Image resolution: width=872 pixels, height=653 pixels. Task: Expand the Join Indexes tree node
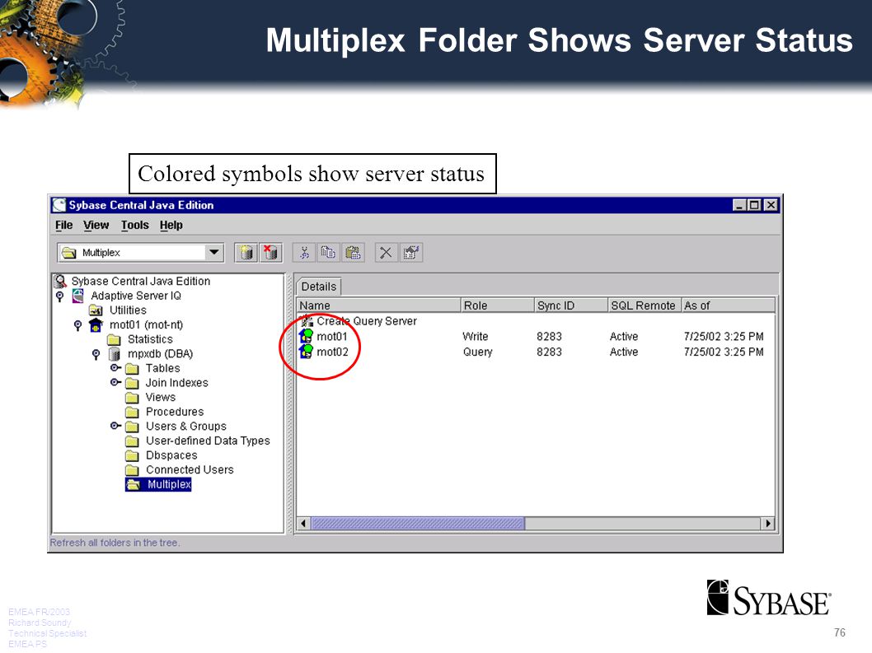tap(115, 382)
